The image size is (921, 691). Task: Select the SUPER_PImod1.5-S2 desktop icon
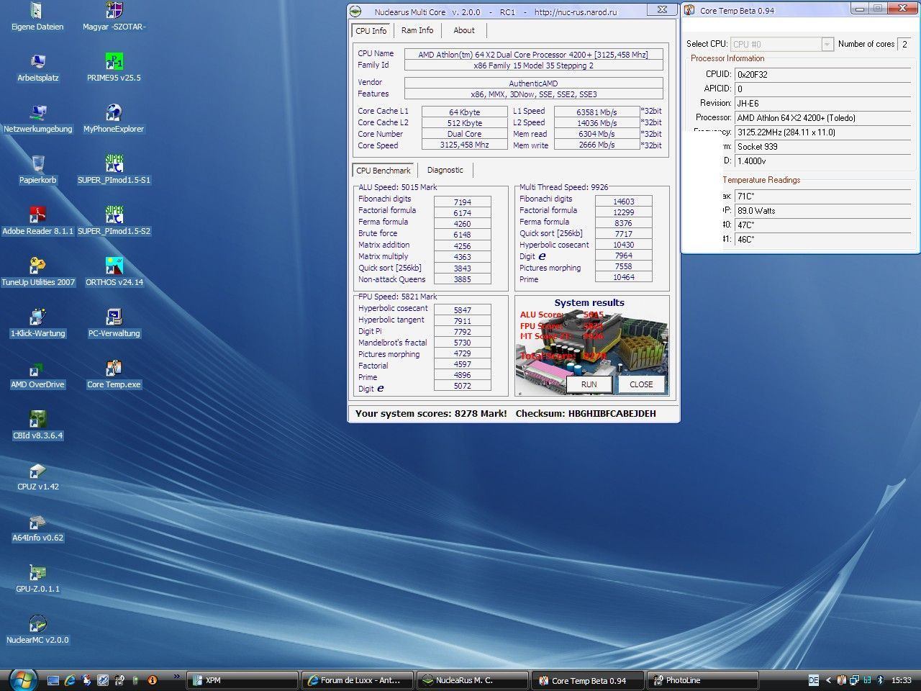click(114, 222)
